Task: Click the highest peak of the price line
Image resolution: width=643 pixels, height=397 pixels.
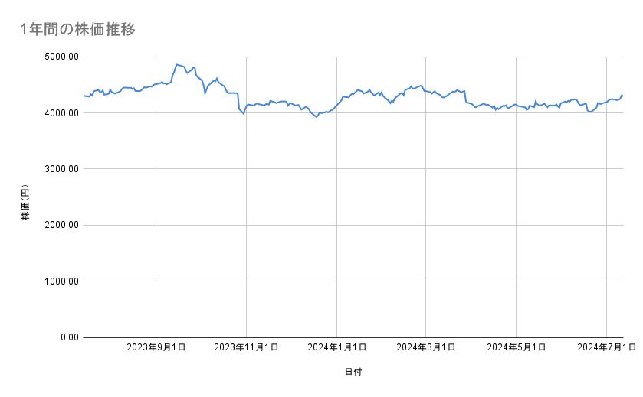Action: click(x=177, y=64)
